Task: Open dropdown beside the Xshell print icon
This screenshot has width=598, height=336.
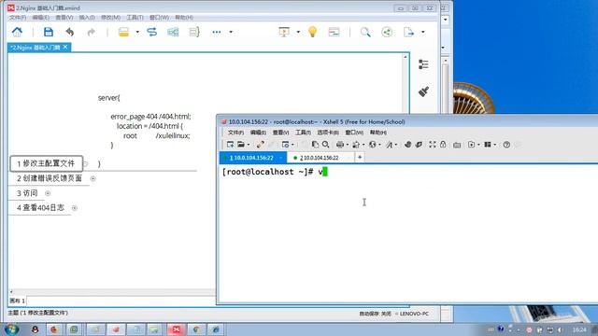Action: pyautogui.click(x=347, y=145)
